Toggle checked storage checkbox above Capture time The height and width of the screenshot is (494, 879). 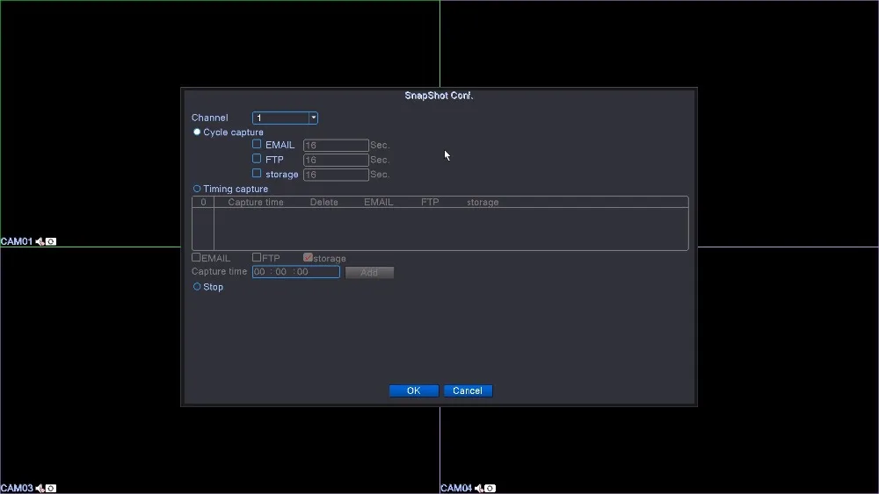[x=308, y=257]
